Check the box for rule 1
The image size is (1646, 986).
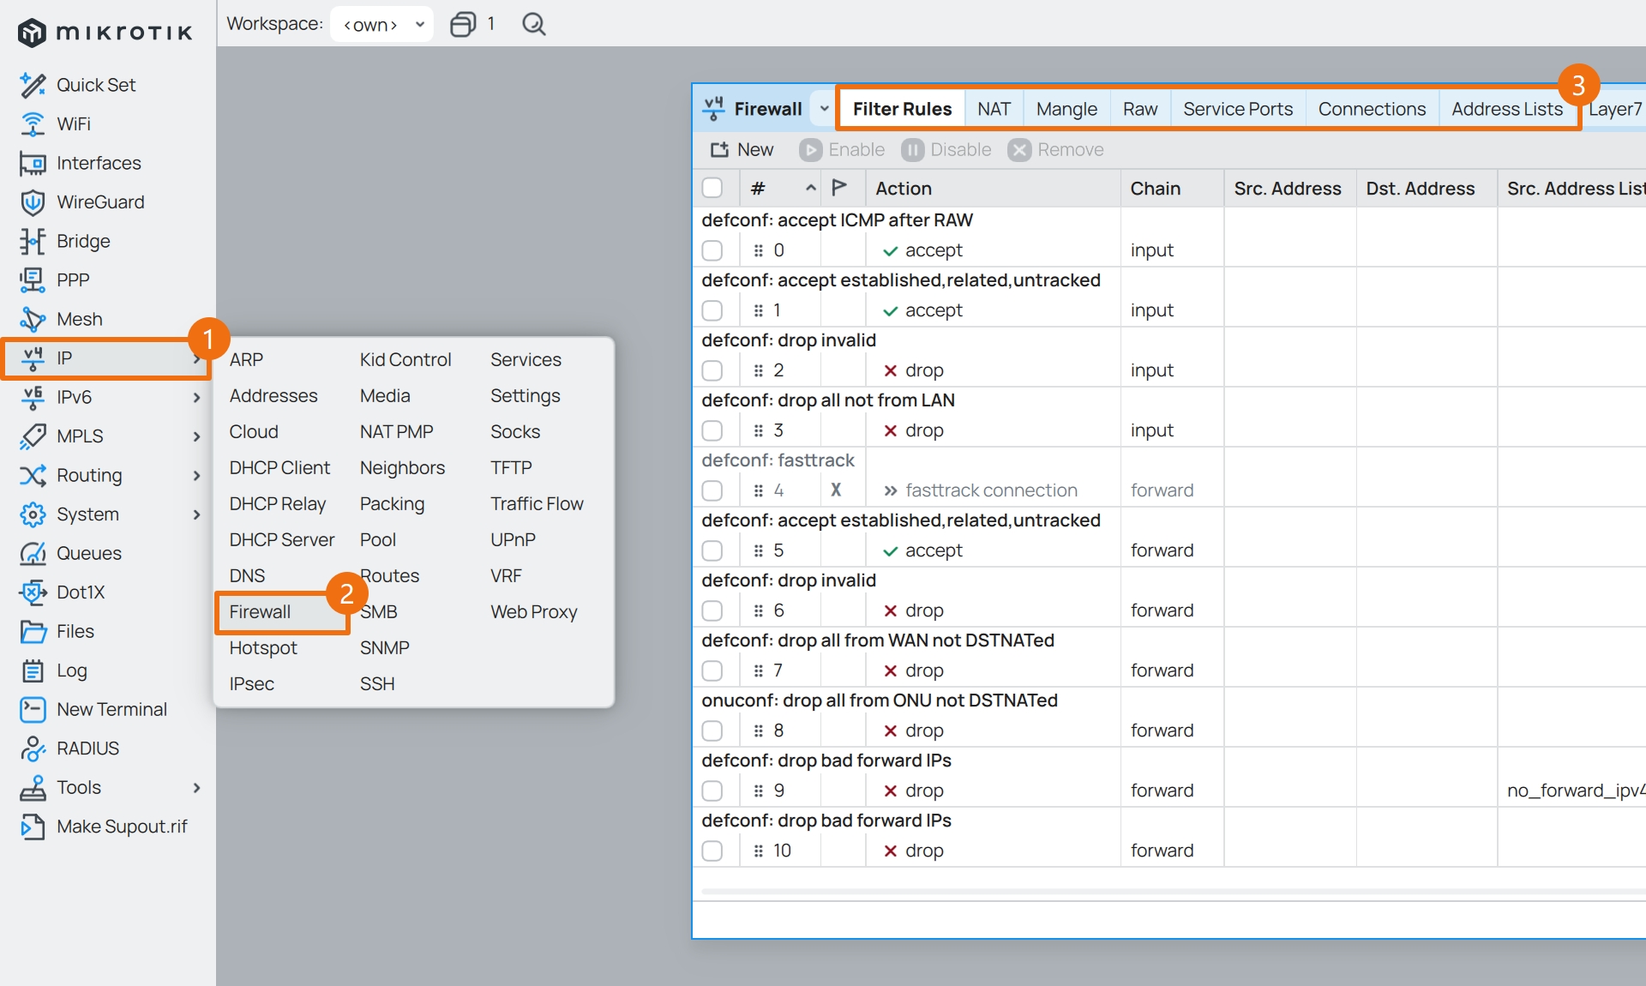(712, 310)
